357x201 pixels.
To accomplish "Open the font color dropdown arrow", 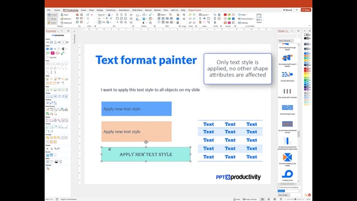I will 112,15.
